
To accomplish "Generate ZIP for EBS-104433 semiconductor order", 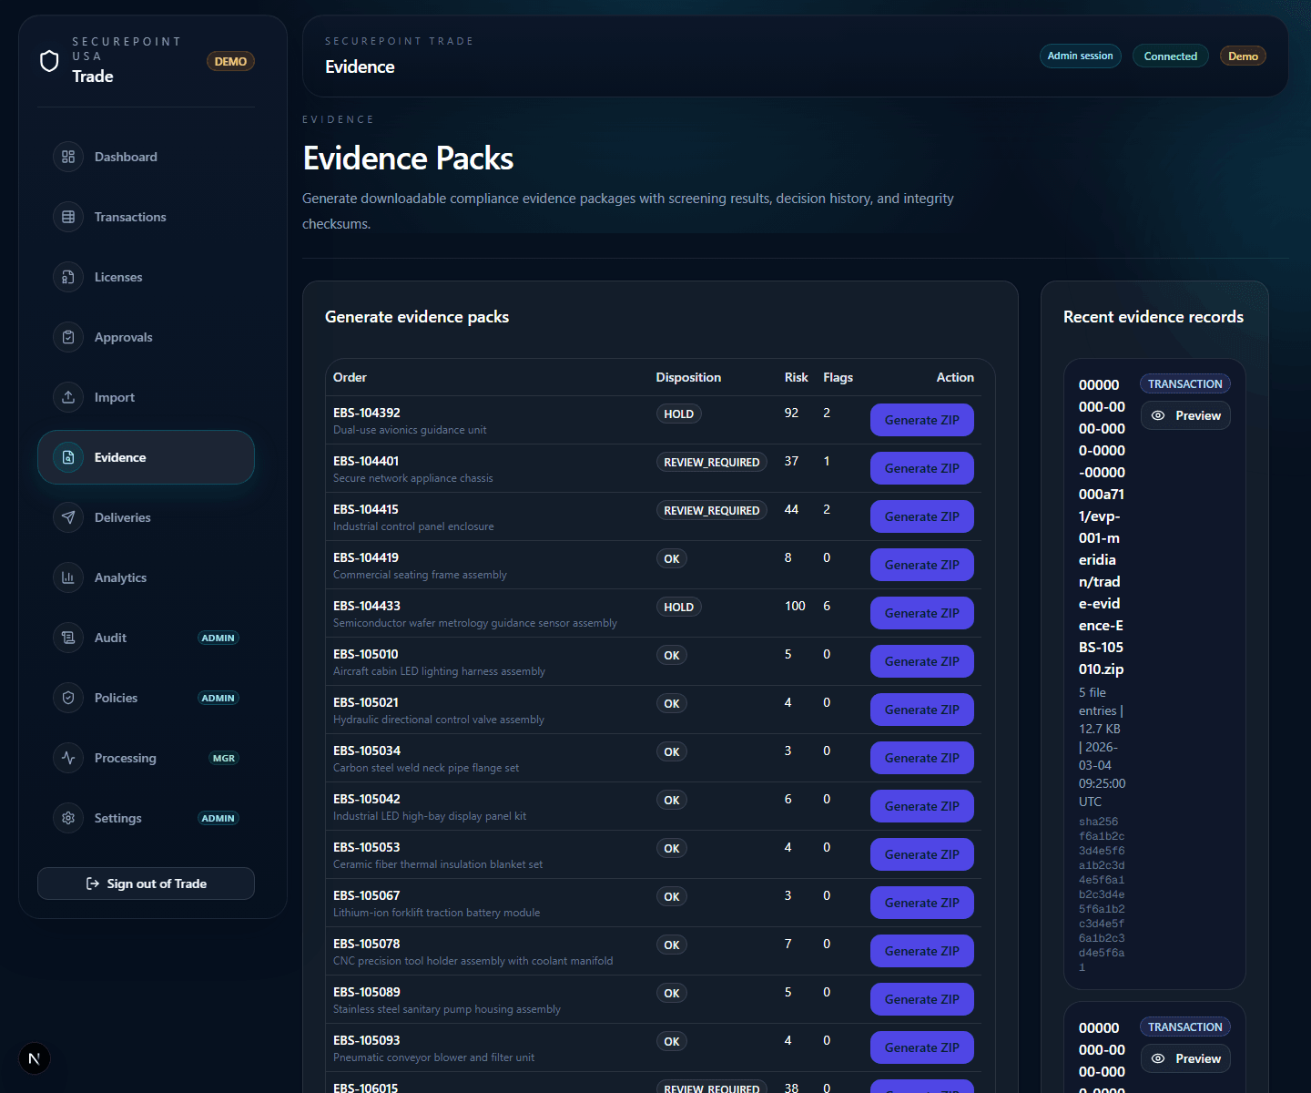I will point(922,613).
